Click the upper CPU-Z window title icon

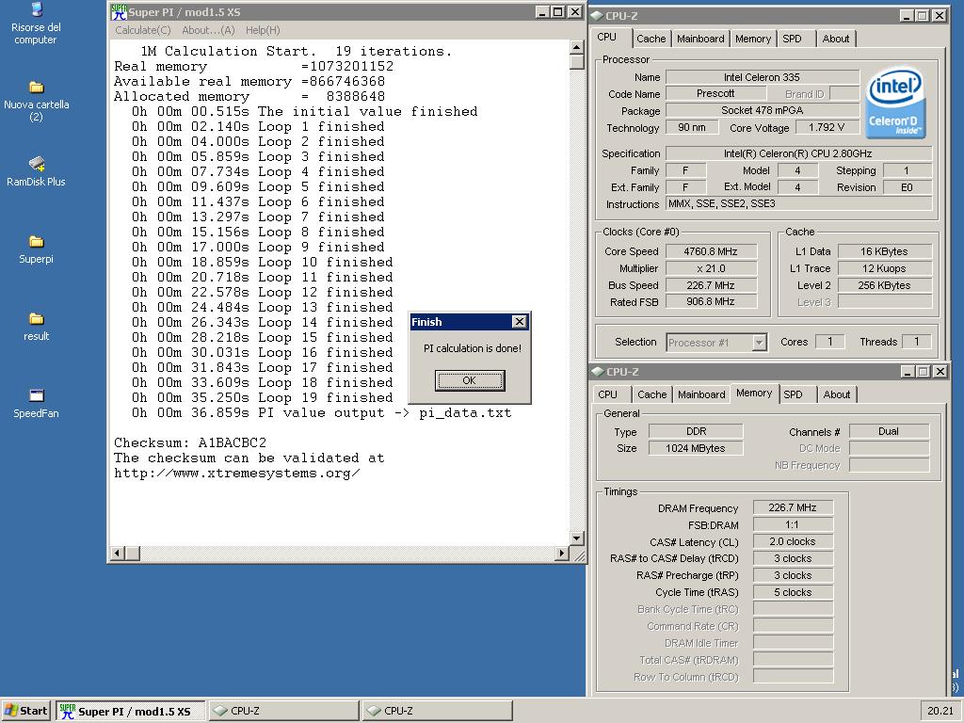596,16
